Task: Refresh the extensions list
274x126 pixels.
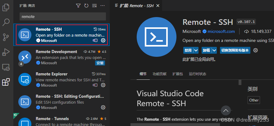Action: pos(86,6)
